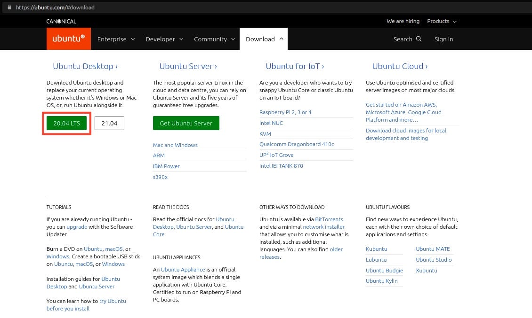
Task: Open the Ubuntu Desktop heading link
Action: pos(85,66)
